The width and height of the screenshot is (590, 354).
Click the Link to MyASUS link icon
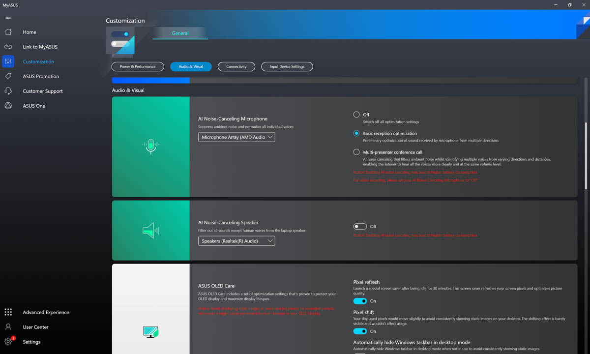[x=8, y=47]
